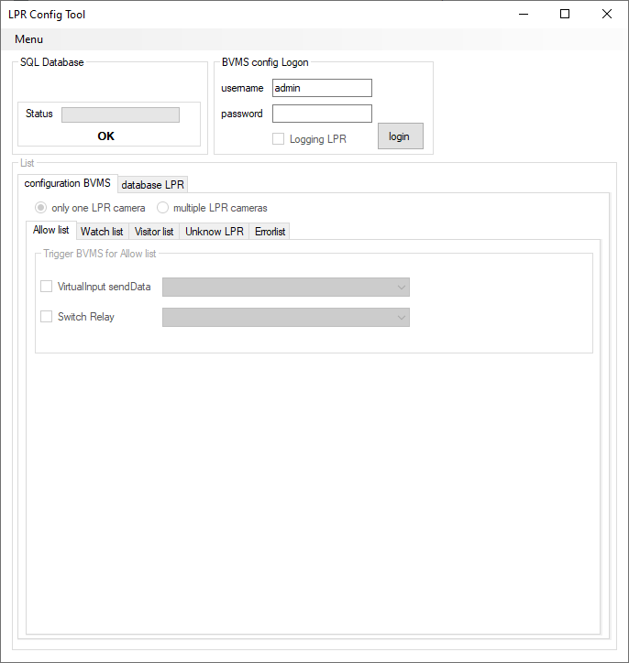Enable the Logging LPR checkbox
Screen dimensions: 629x663
tap(279, 139)
